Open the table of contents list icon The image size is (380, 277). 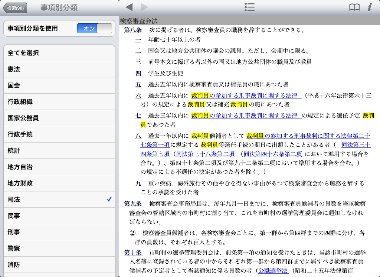(249, 7)
